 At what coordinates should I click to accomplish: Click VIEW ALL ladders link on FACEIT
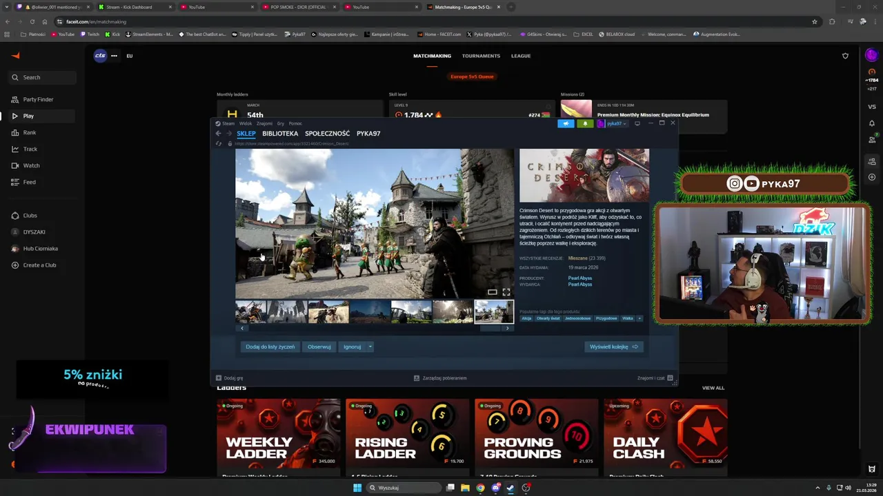coord(713,388)
